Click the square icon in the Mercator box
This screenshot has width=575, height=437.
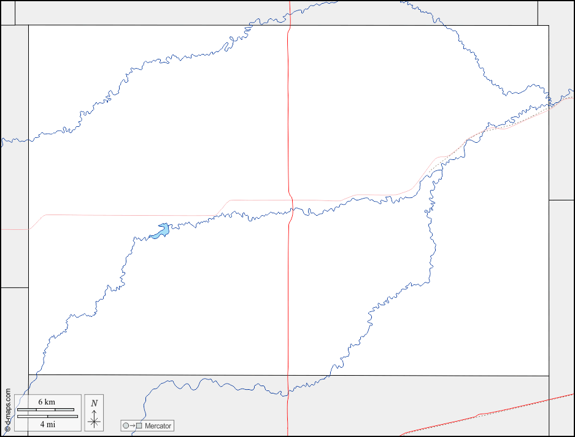pyautogui.click(x=139, y=426)
